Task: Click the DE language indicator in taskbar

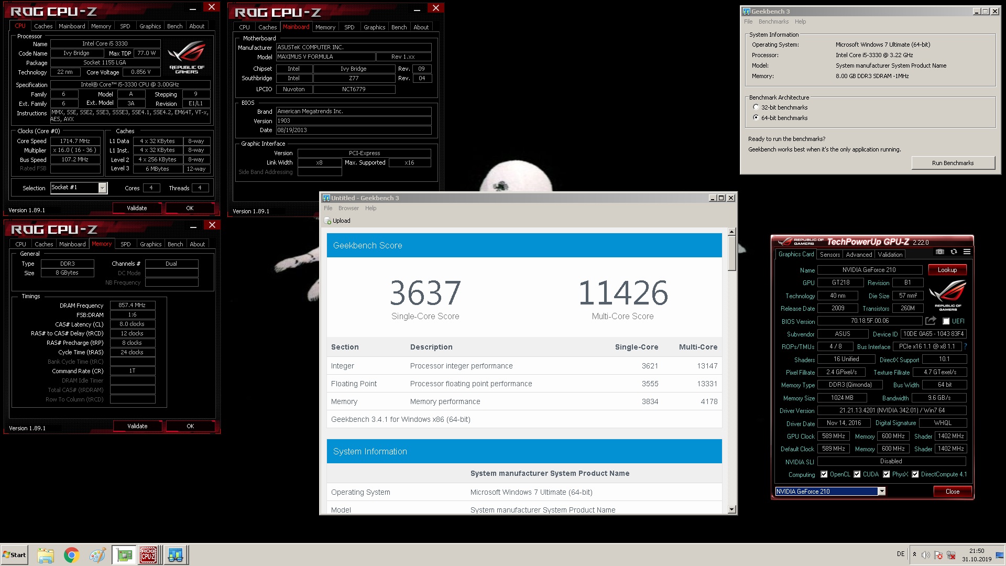Action: tap(901, 554)
